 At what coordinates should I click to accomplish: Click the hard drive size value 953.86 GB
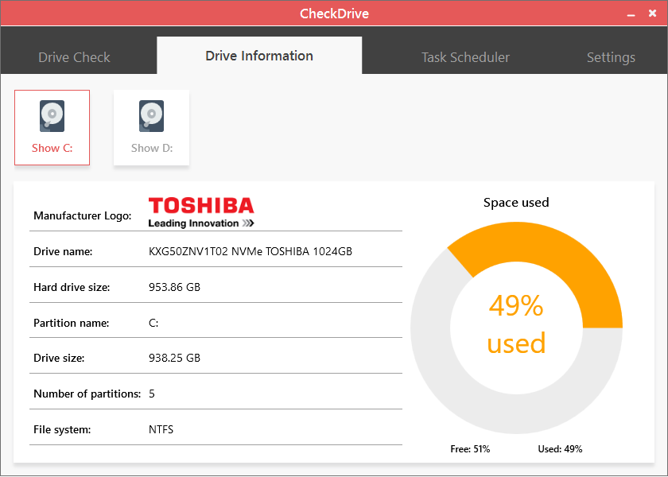pyautogui.click(x=174, y=287)
